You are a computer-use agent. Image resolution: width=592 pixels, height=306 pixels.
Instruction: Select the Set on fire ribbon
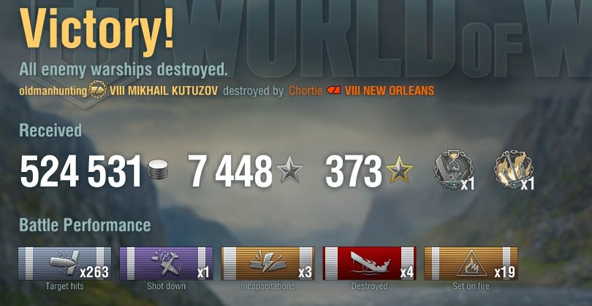click(x=471, y=263)
